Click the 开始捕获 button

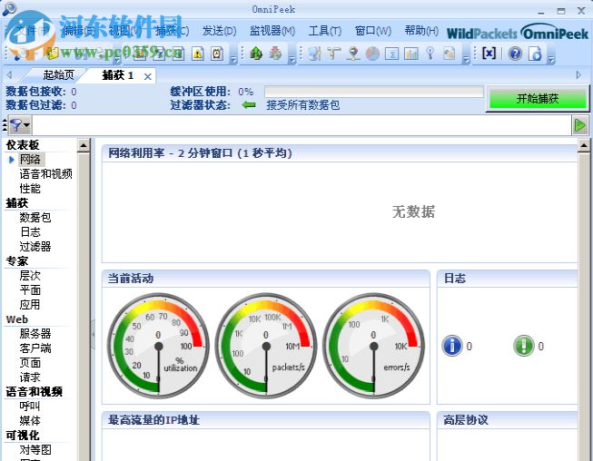click(x=538, y=99)
